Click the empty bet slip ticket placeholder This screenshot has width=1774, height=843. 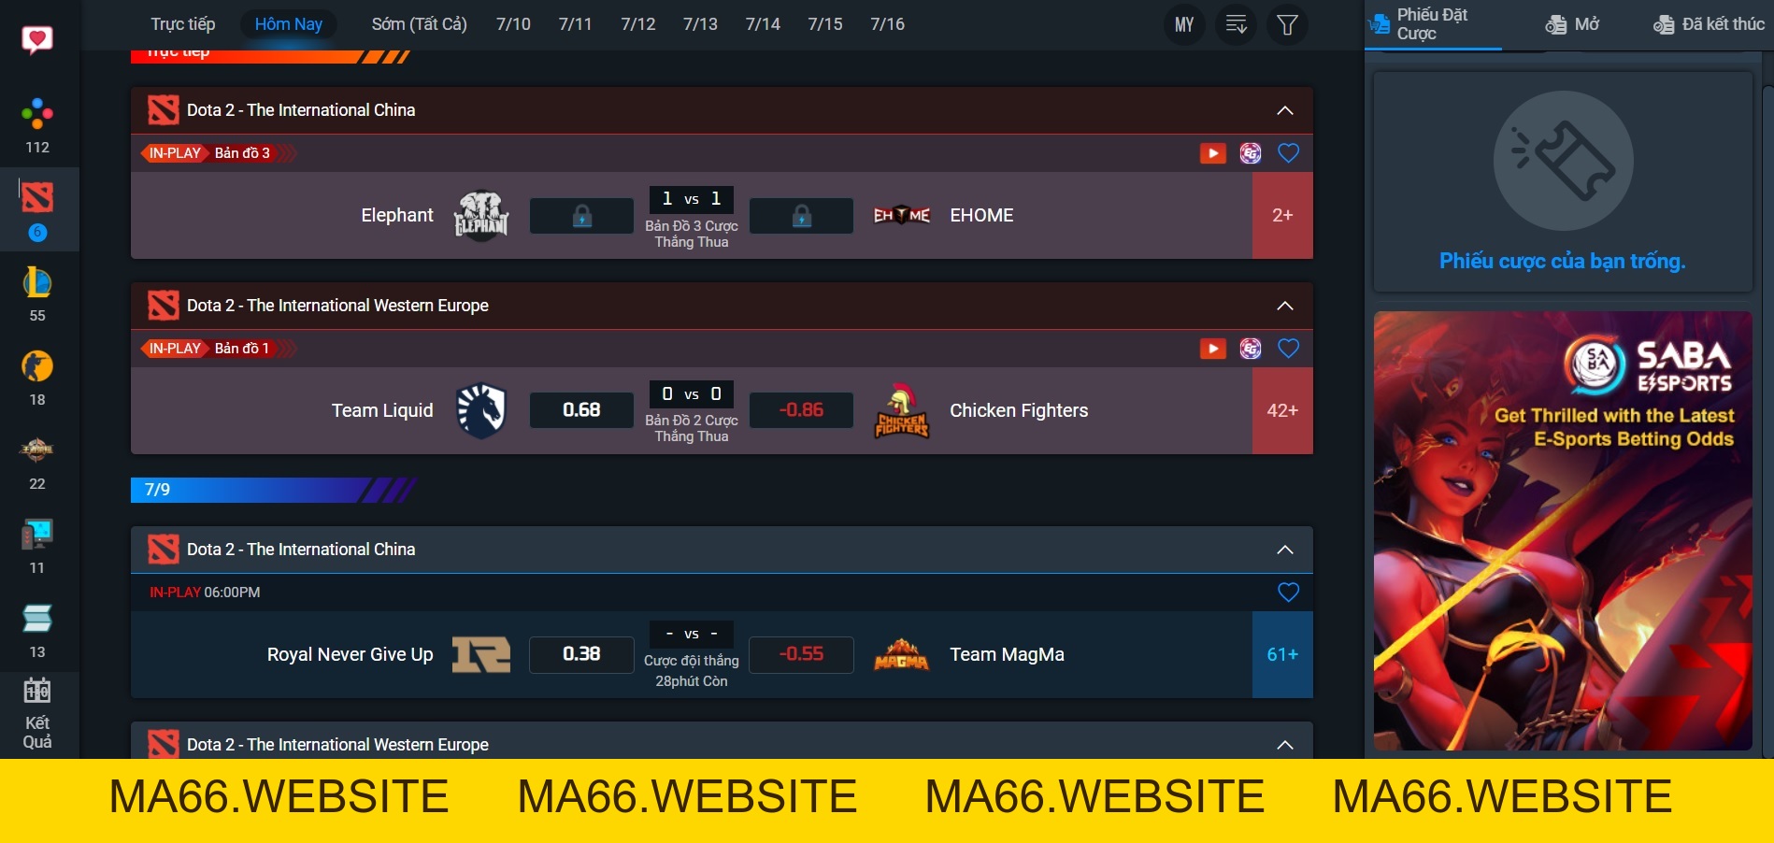click(x=1563, y=161)
